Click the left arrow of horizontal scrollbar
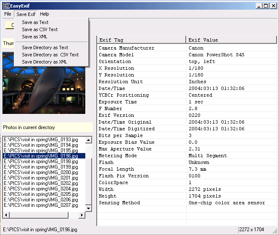This screenshot has width=279, height=235. pyautogui.click(x=6, y=215)
